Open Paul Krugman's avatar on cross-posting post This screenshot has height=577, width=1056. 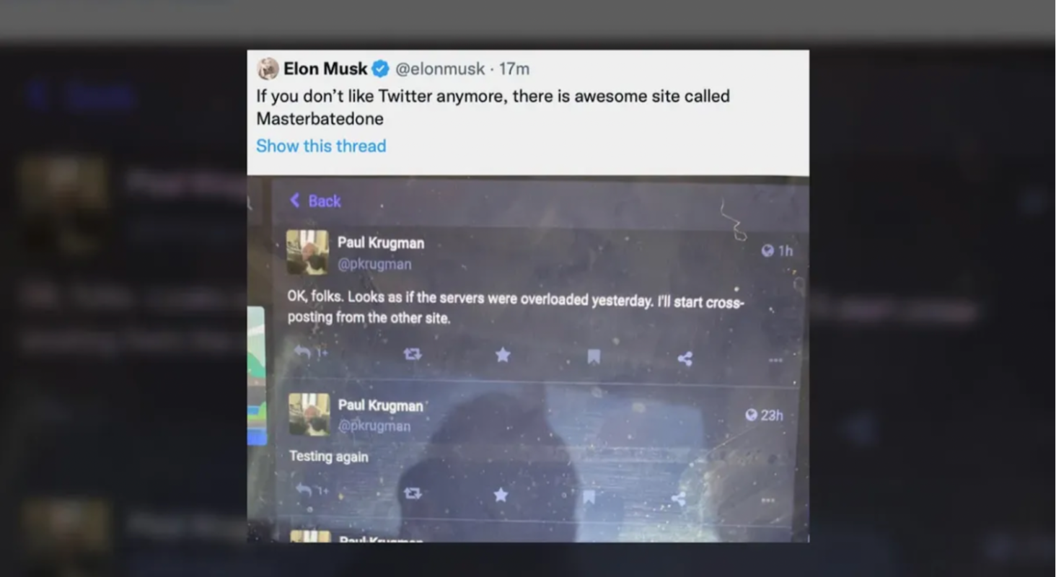[307, 252]
